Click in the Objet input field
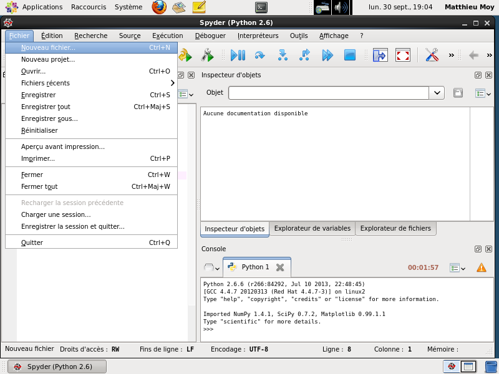The height and width of the screenshot is (374, 499). click(329, 93)
